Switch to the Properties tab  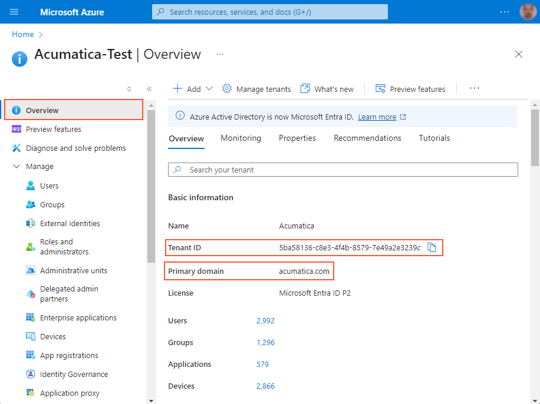[297, 138]
